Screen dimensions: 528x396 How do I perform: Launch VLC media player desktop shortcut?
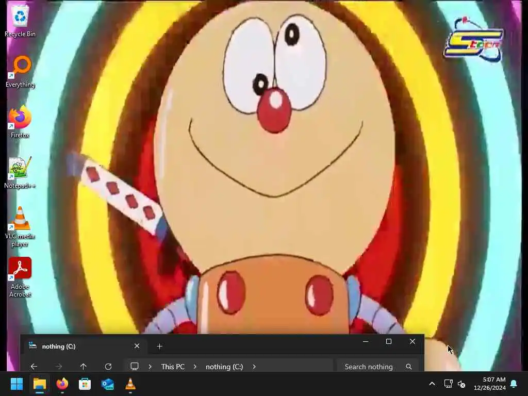tap(20, 227)
